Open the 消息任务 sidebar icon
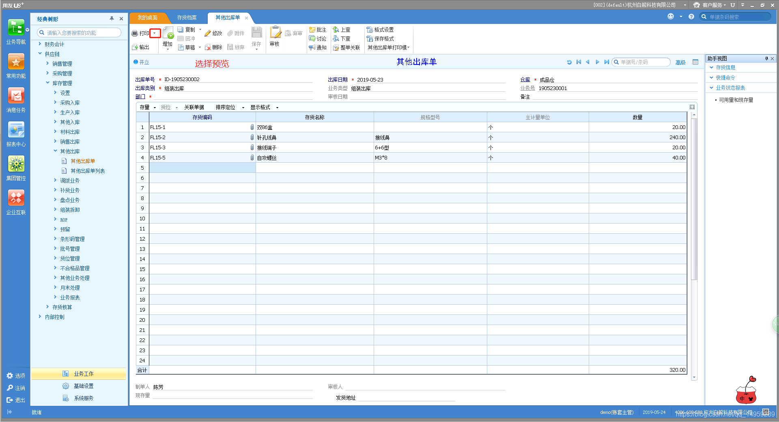Image resolution: width=779 pixels, height=422 pixels. pos(16,96)
